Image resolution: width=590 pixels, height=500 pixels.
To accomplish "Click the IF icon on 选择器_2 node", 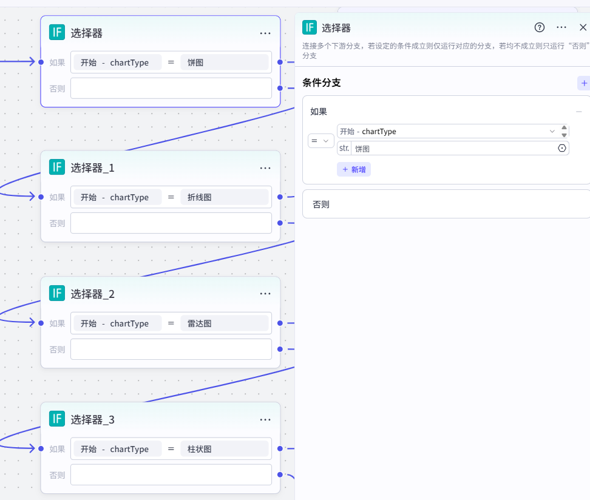I will click(56, 294).
